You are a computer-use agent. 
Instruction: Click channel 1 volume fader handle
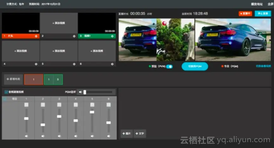(26, 118)
